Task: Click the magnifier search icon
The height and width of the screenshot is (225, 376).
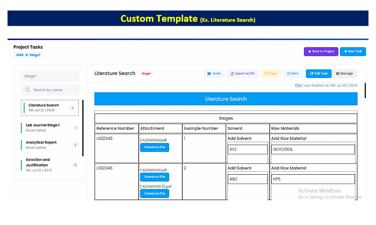Action: coord(27,90)
